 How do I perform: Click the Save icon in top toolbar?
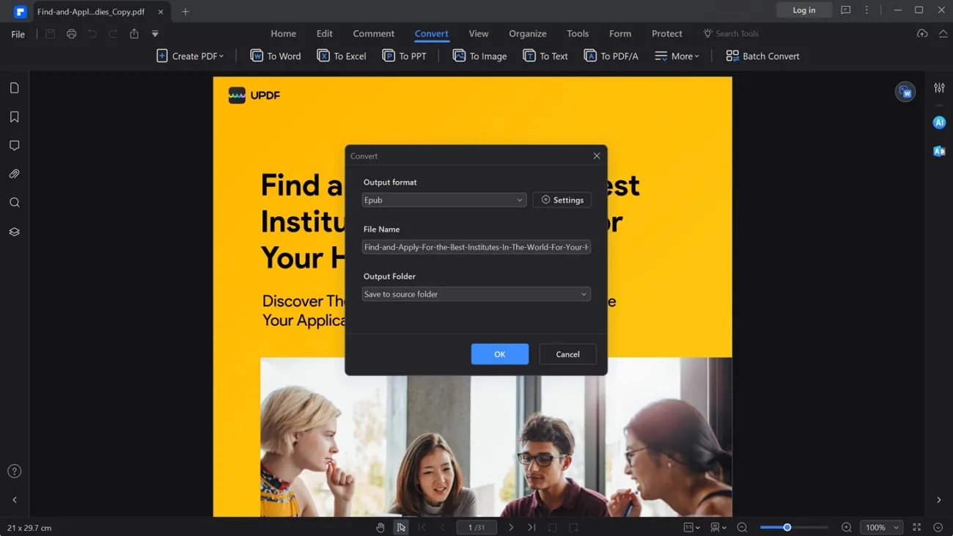coord(50,34)
